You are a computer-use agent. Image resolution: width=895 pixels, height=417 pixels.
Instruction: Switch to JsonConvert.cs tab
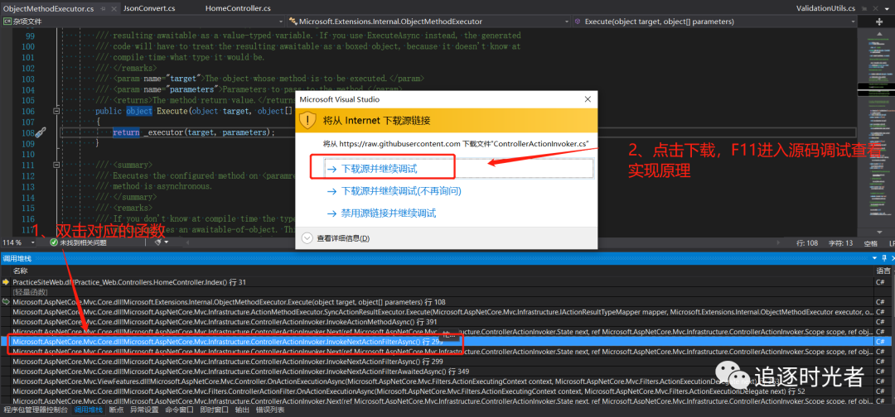point(148,7)
